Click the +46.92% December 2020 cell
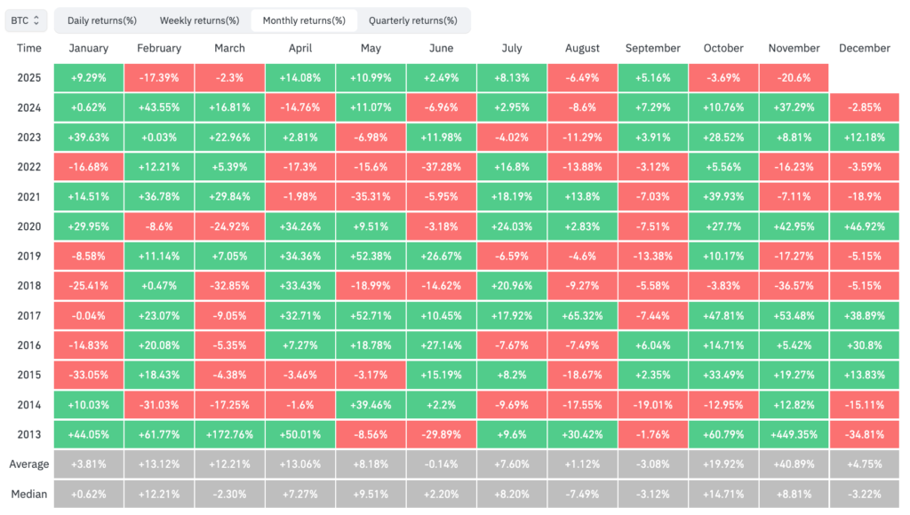This screenshot has width=910, height=515. 865,226
